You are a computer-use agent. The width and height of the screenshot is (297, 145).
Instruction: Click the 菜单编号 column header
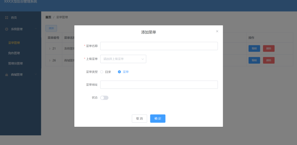point(53,38)
